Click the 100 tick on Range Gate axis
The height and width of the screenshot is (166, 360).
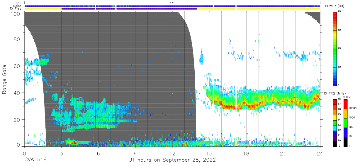16,14
